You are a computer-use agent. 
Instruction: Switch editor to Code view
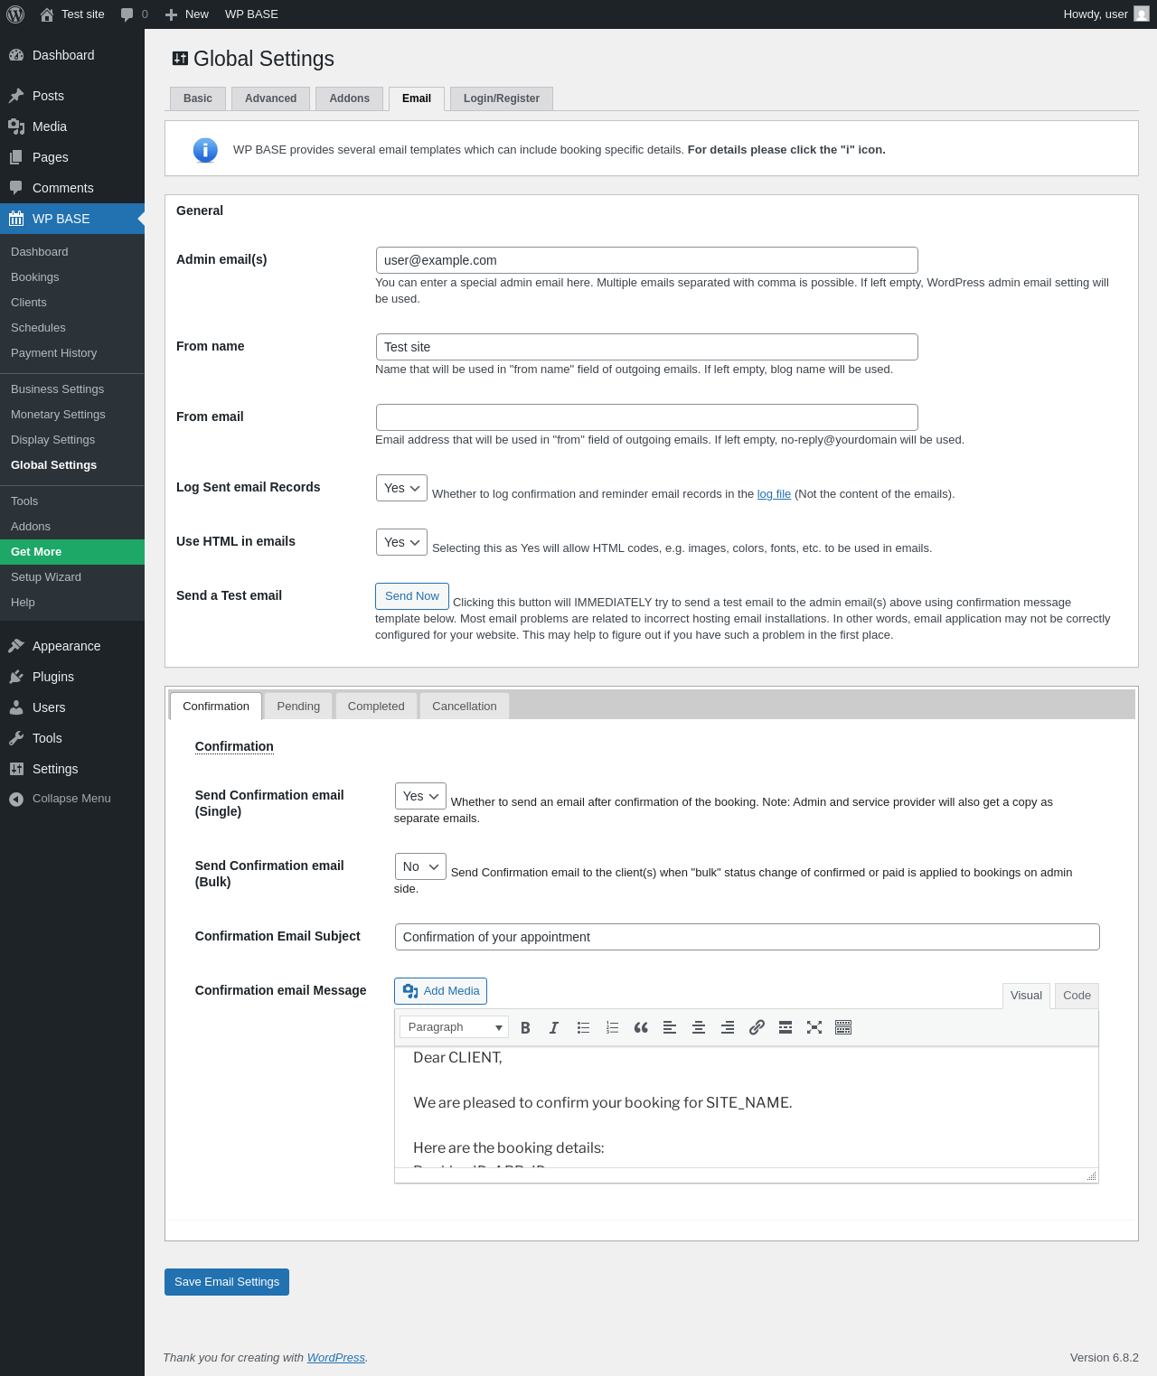pyautogui.click(x=1077, y=996)
